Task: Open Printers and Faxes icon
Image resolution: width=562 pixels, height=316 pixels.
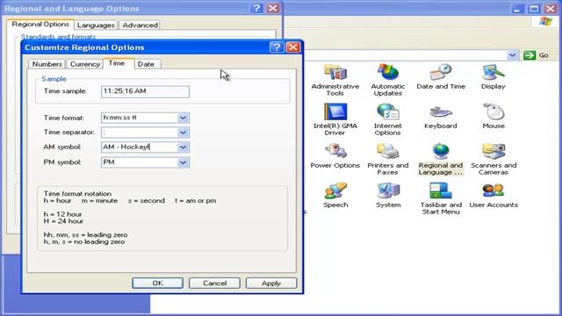Action: [388, 151]
